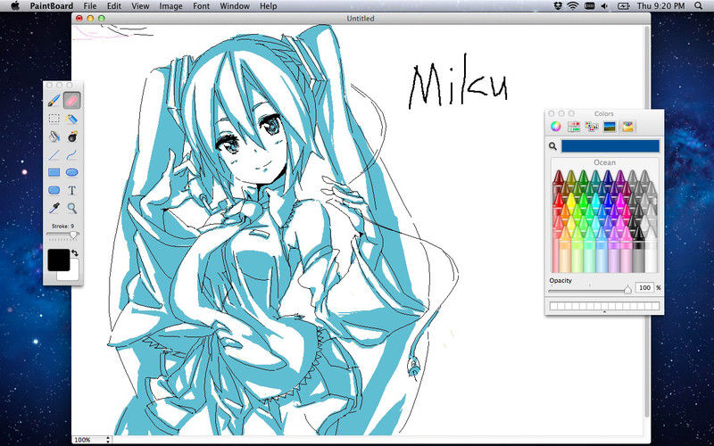Open the PaintBoard application menu
Image resolution: width=714 pixels, height=446 pixels.
tap(52, 6)
